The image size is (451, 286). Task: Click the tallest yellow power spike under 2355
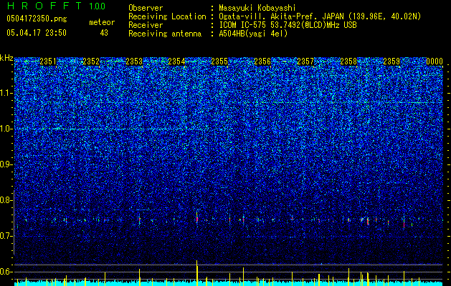(197, 273)
